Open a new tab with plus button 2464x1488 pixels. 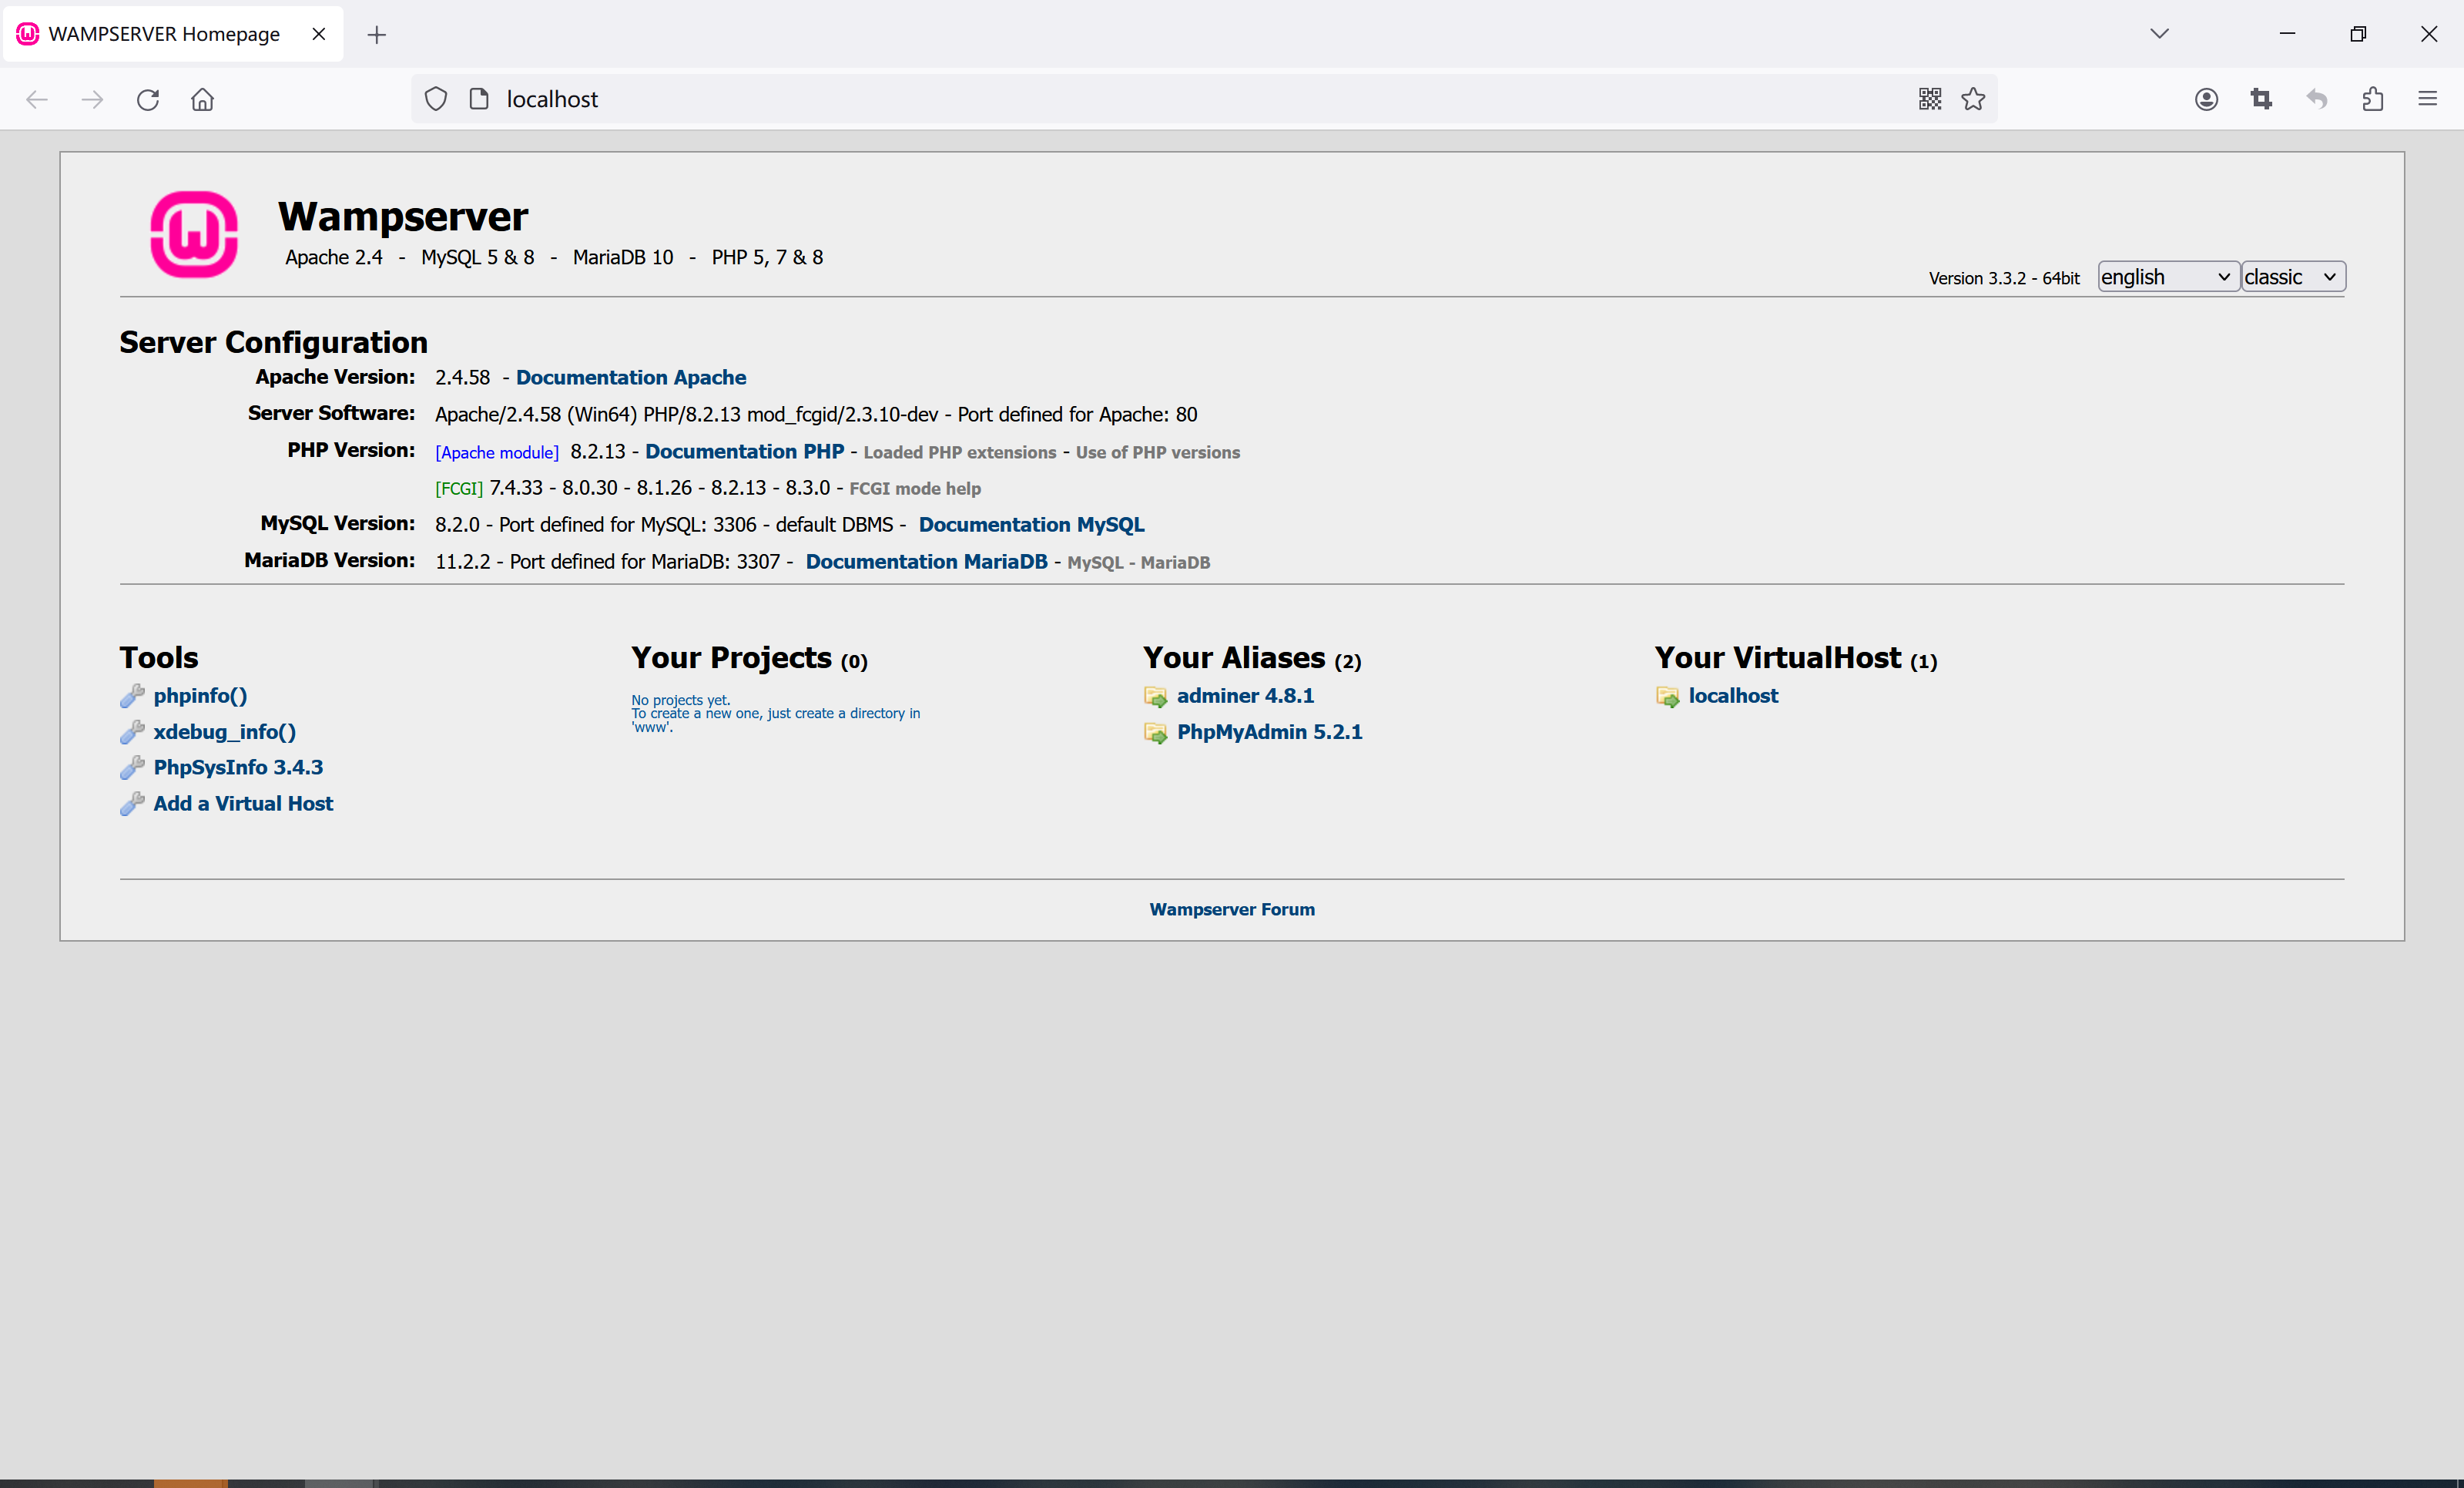pos(377,35)
